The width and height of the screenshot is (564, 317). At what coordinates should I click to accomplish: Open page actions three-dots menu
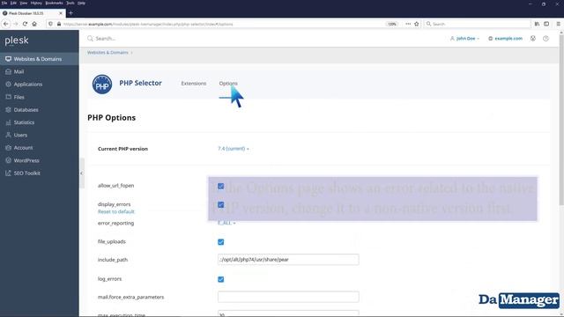408,24
